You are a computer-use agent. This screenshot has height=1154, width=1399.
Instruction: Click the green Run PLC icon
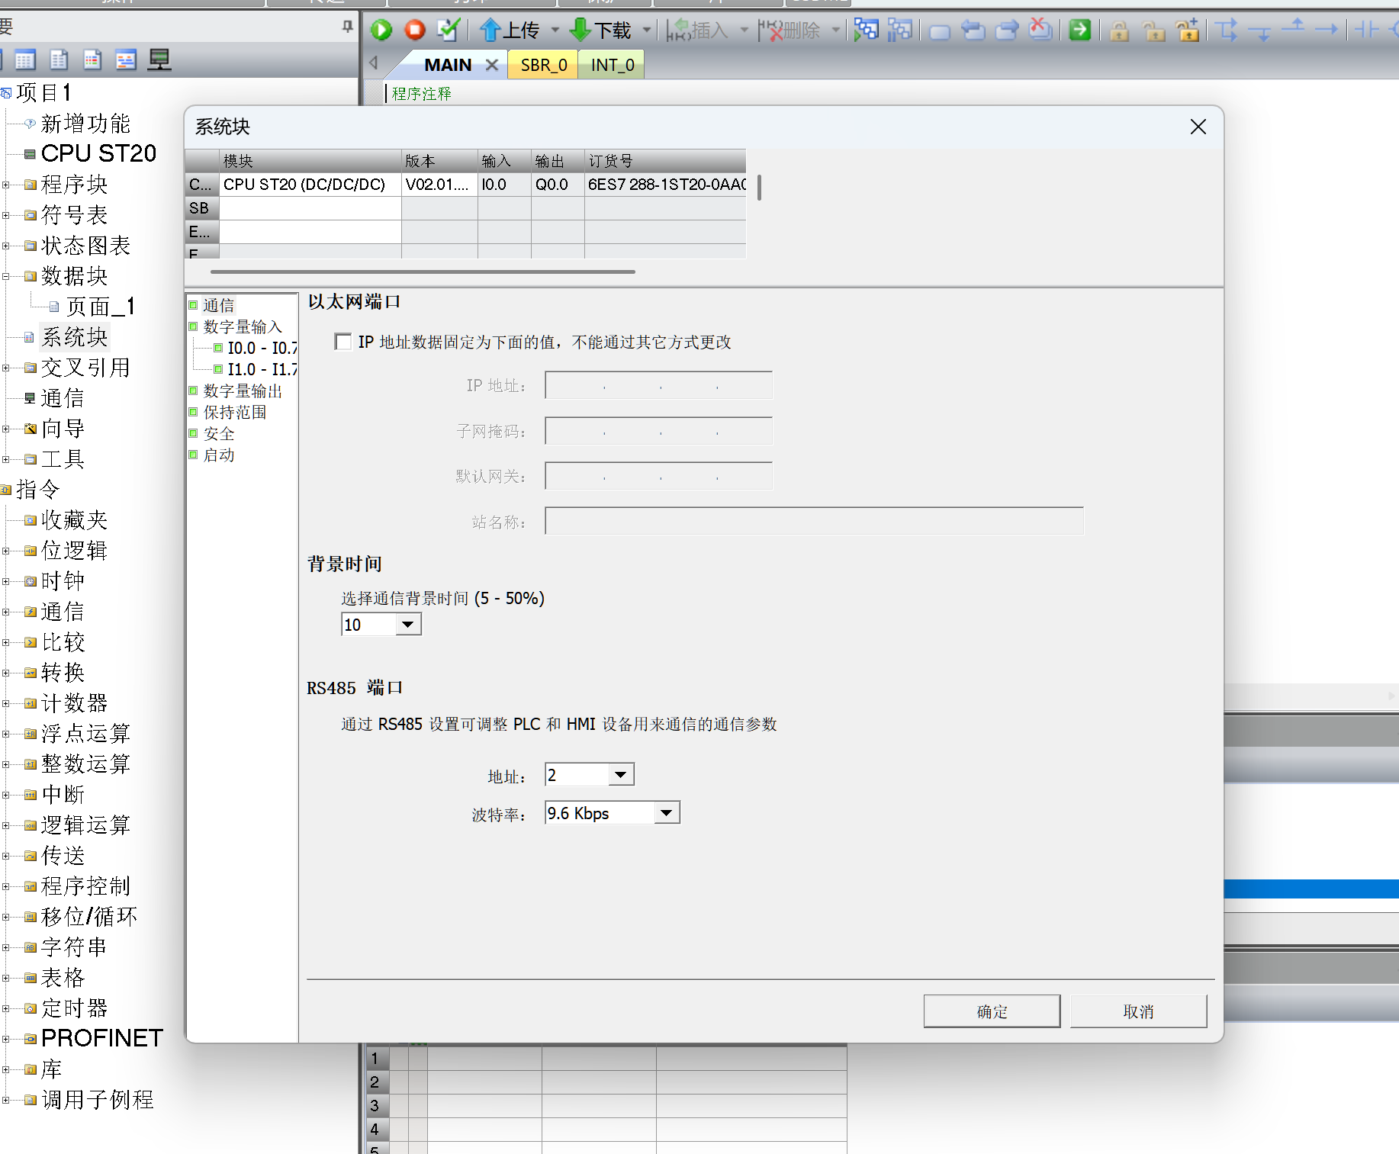point(381,31)
